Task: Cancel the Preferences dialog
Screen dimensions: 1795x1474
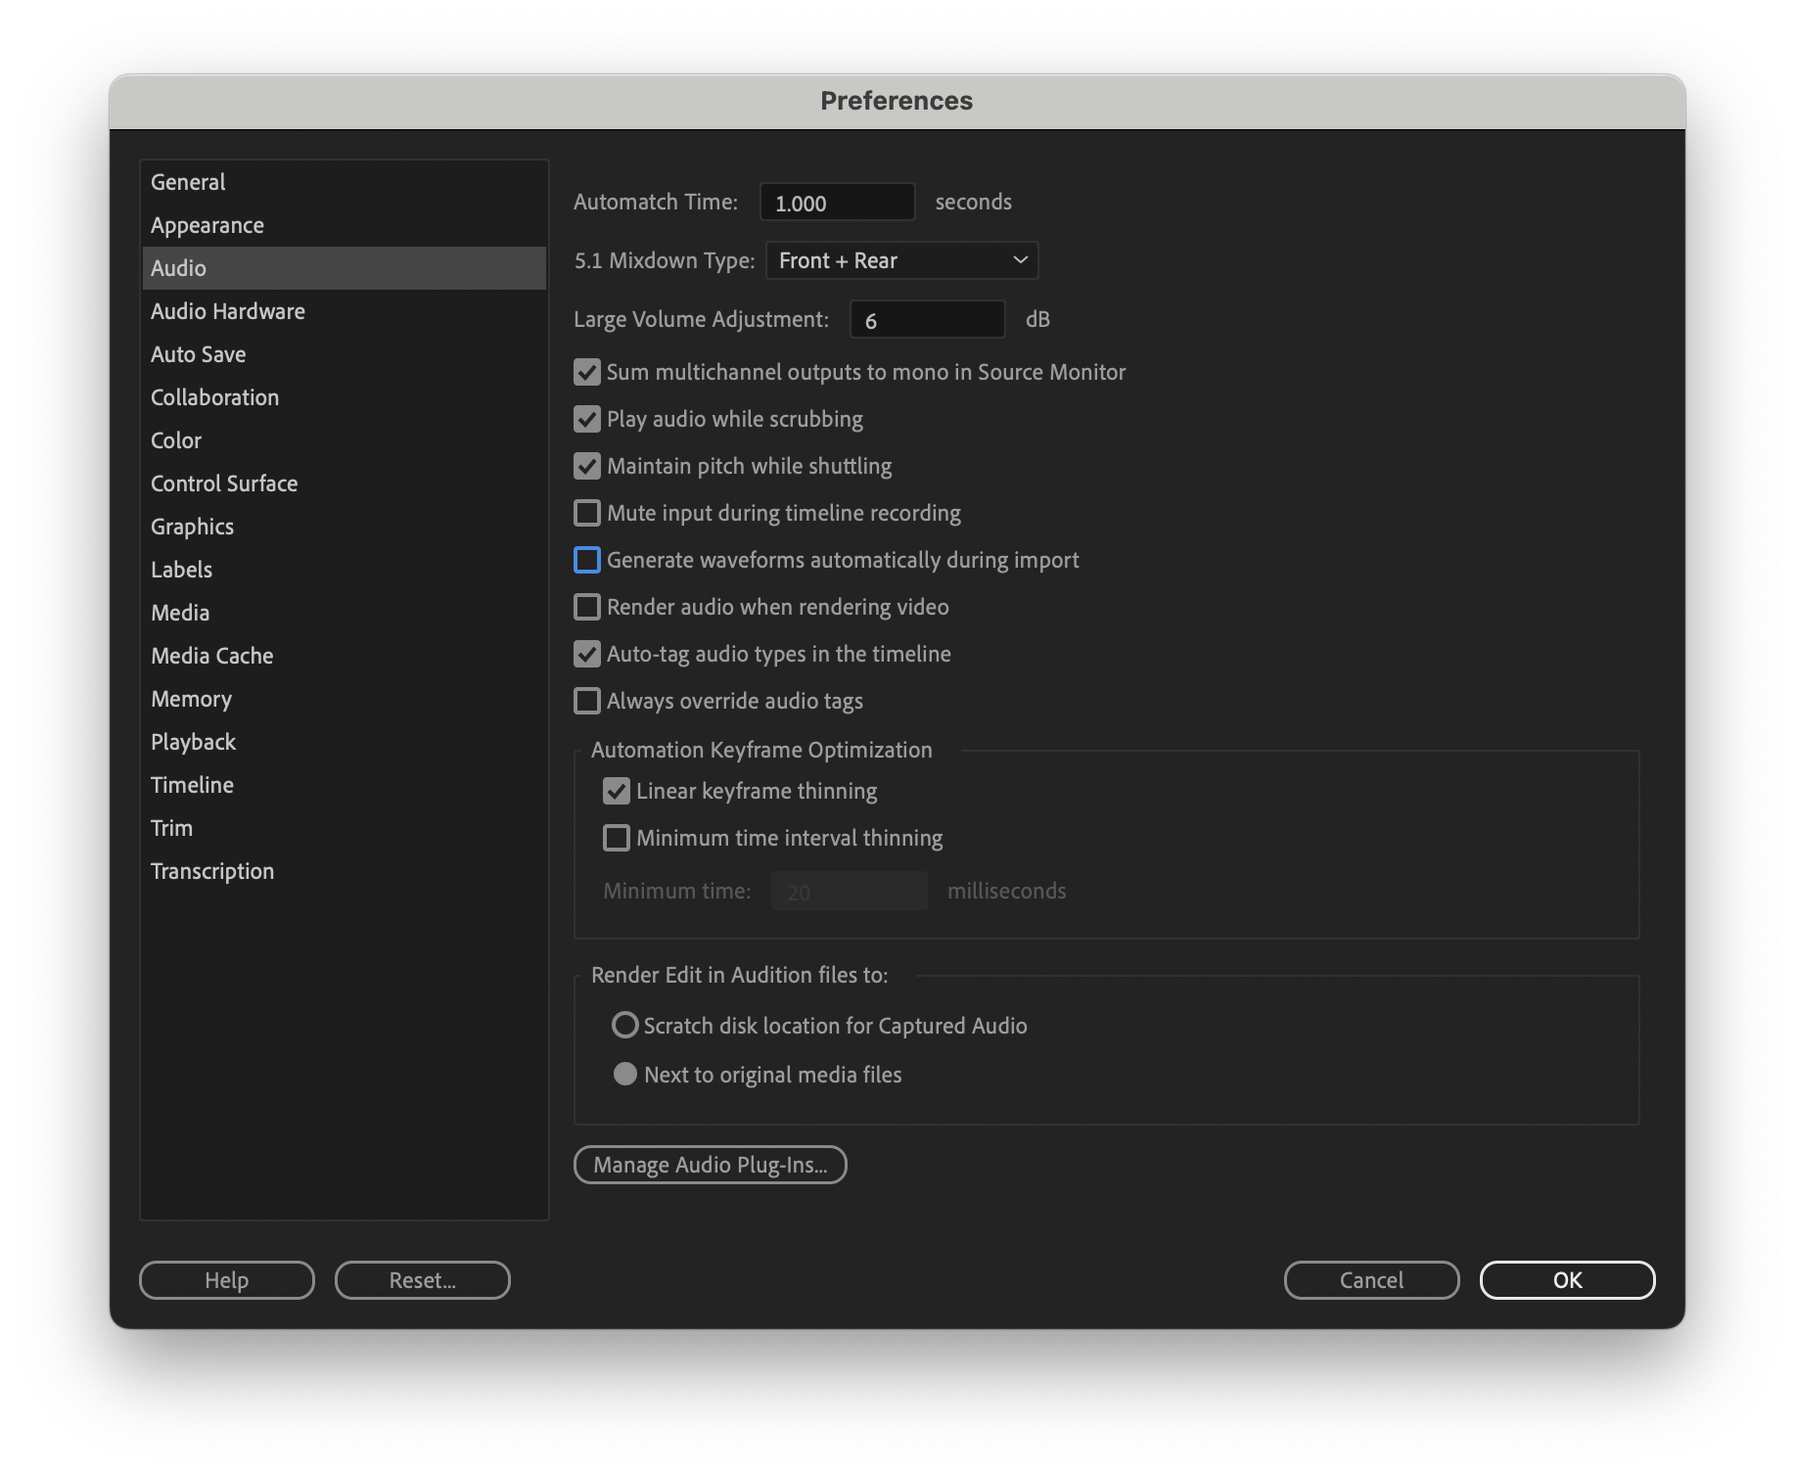Action: tap(1371, 1280)
